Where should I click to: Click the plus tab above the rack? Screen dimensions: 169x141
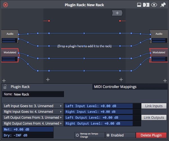pos(117,13)
